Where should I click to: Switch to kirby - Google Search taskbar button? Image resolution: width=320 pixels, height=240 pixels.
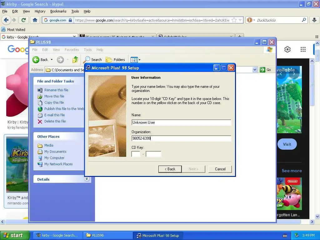[58, 235]
